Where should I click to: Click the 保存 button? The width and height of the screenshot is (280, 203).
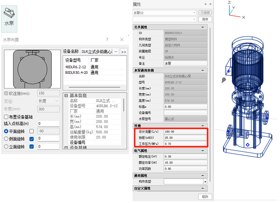tap(205, 19)
